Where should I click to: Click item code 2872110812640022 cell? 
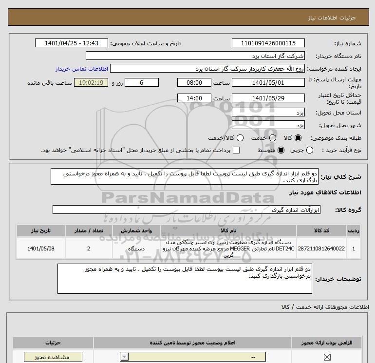coord(321,248)
